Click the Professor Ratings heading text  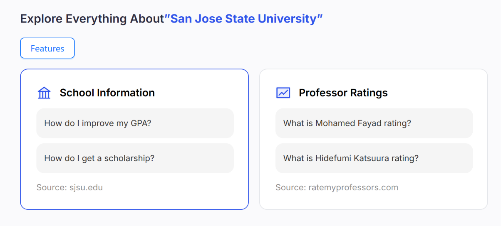[343, 93]
